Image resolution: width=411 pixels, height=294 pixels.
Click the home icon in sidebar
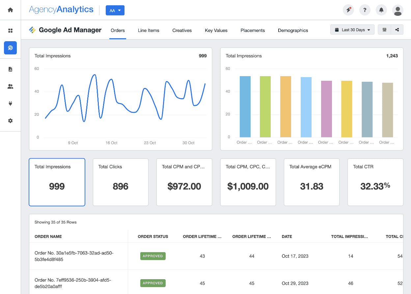[x=10, y=10]
